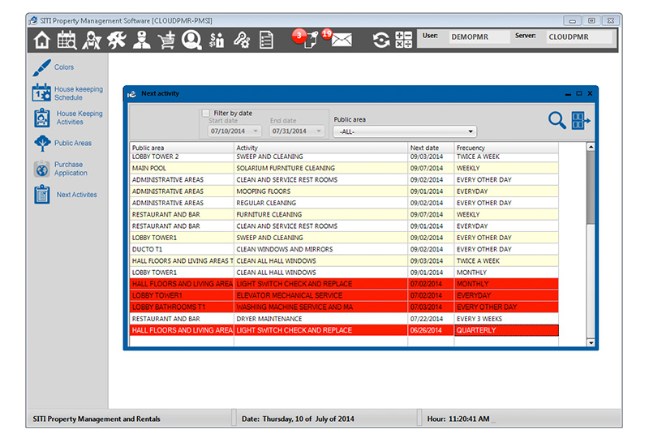Click the refresh sync arrows icon
The height and width of the screenshot is (447, 649).
pyautogui.click(x=380, y=40)
